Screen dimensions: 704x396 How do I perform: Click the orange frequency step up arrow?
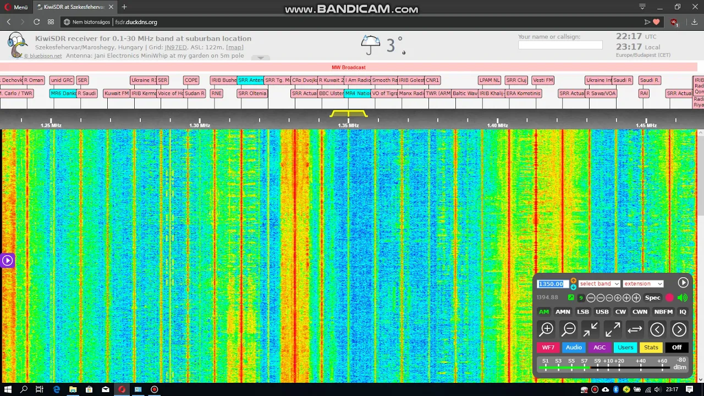click(x=574, y=280)
